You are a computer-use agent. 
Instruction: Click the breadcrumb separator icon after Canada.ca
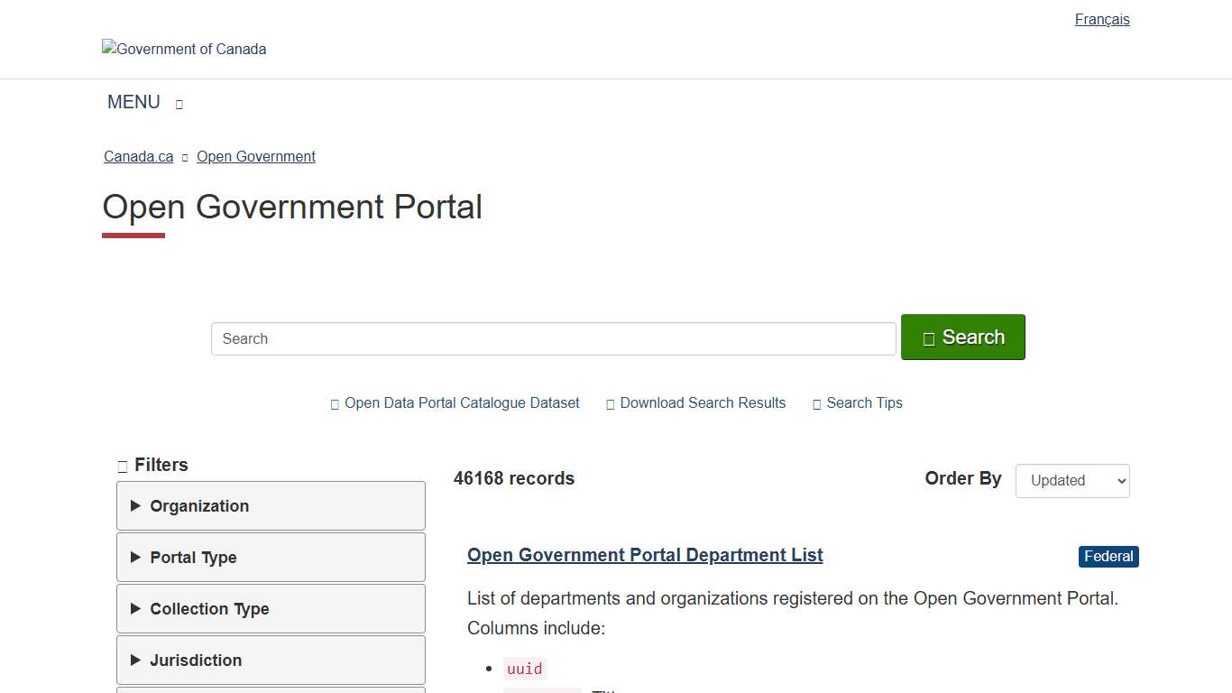184,157
